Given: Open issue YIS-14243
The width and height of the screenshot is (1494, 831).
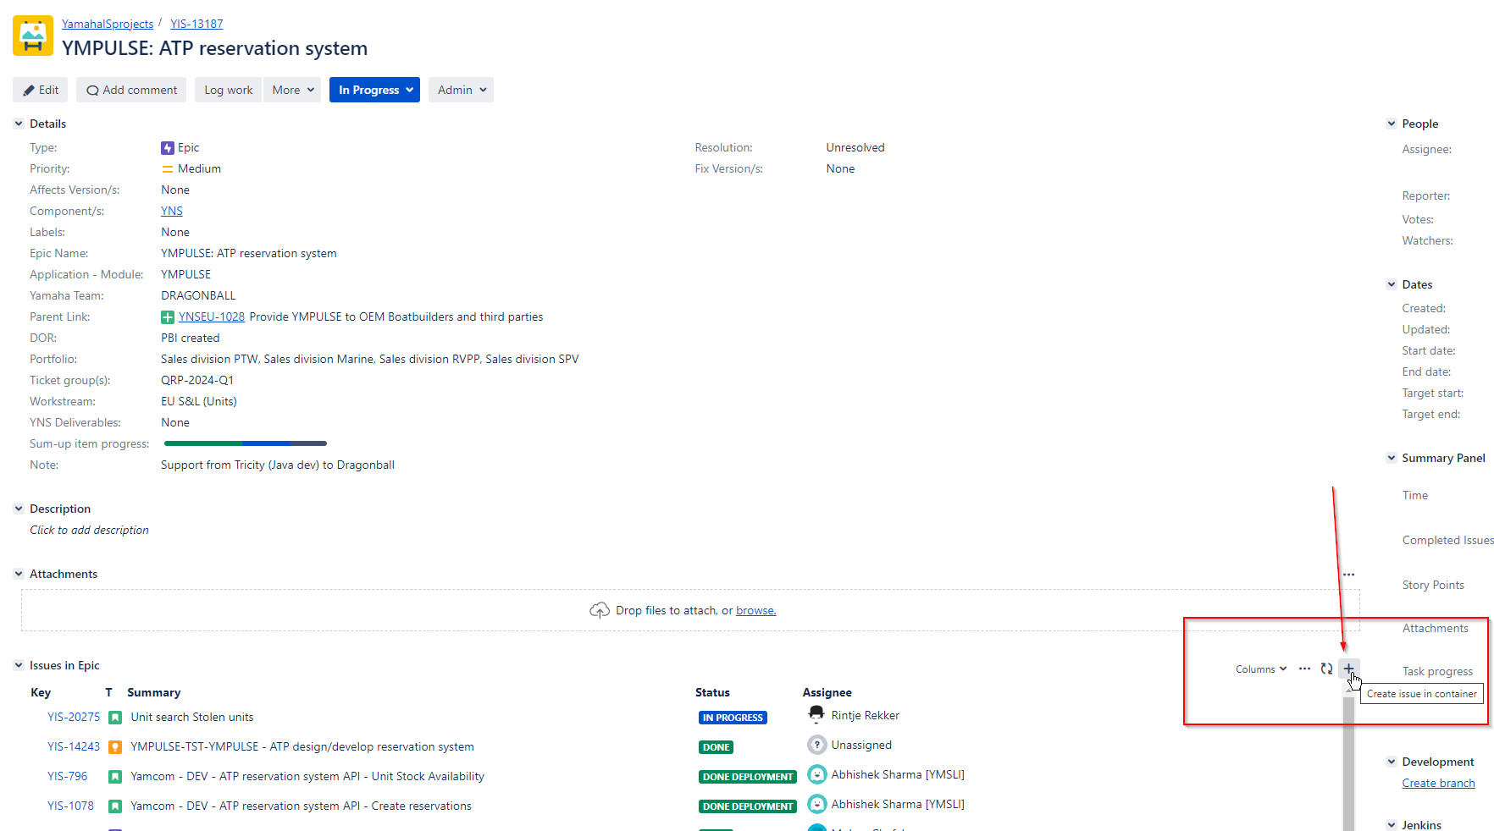Looking at the screenshot, I should [x=74, y=746].
